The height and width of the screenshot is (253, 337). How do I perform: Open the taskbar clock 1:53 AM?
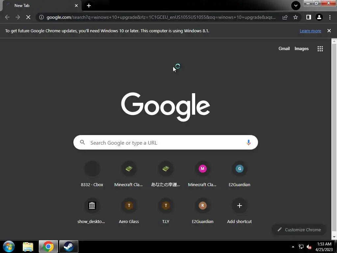(x=324, y=247)
